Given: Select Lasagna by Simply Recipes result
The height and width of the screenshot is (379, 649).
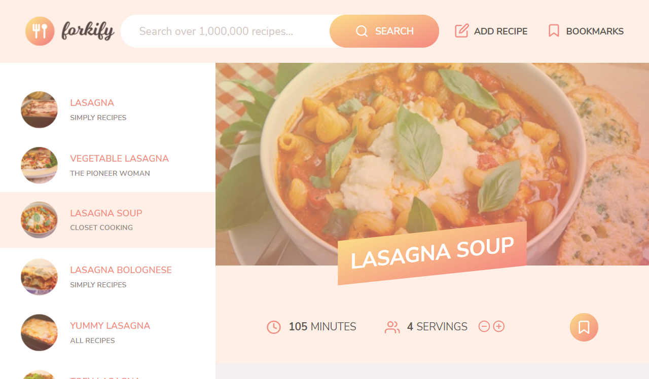Looking at the screenshot, I should [x=107, y=109].
